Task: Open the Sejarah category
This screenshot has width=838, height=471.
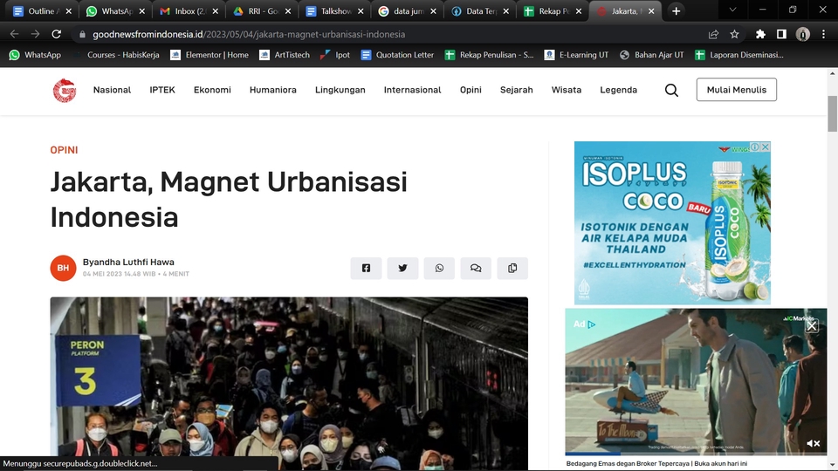Action: [x=516, y=90]
